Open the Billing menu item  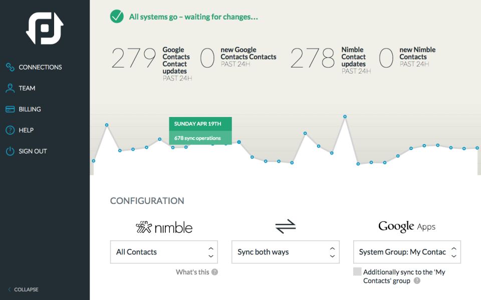click(x=30, y=109)
